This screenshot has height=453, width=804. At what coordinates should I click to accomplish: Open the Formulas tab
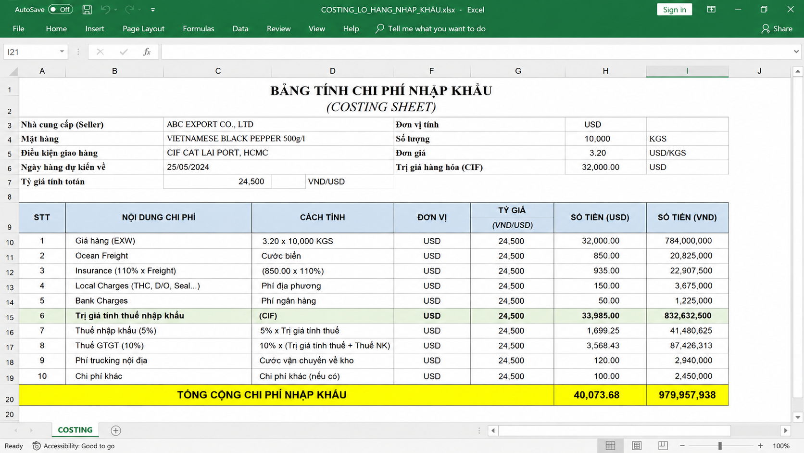pos(199,29)
